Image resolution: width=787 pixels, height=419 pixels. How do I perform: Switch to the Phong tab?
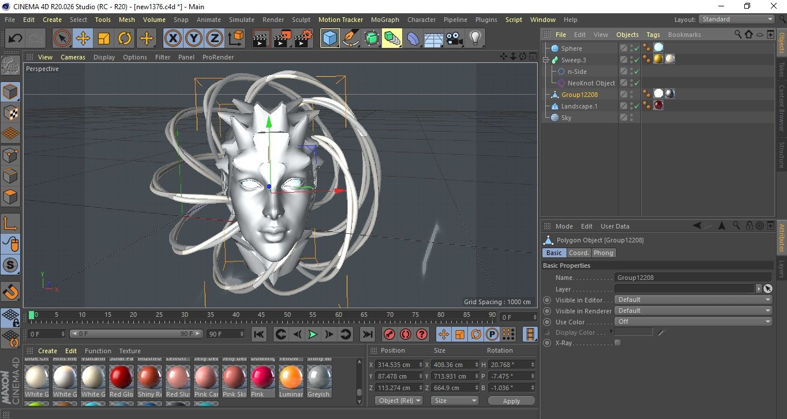(x=604, y=253)
